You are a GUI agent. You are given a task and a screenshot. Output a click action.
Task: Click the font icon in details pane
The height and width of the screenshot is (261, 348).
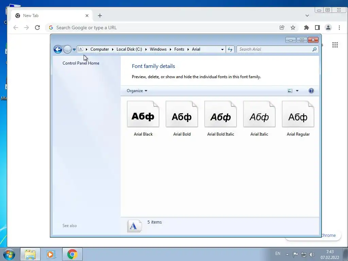pyautogui.click(x=135, y=226)
